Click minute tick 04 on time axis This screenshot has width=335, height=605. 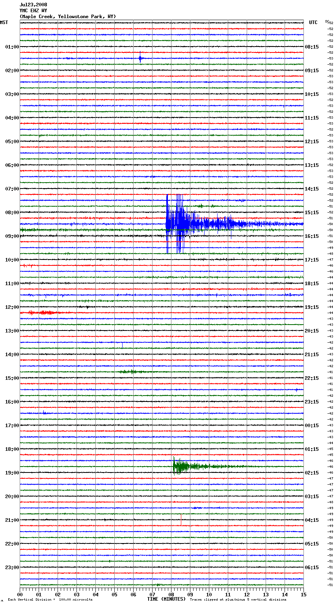(96, 595)
